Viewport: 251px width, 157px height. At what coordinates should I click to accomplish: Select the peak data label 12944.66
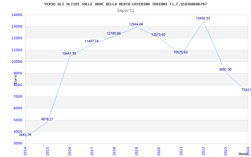click(136, 24)
